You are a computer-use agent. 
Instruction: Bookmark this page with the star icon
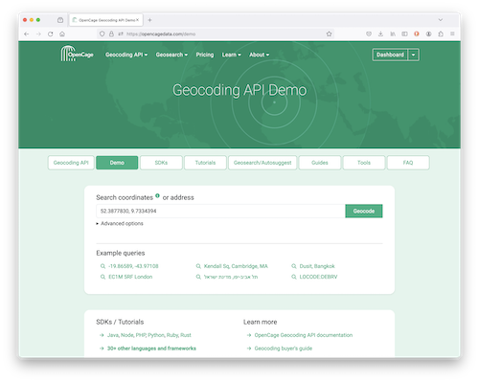coord(329,34)
